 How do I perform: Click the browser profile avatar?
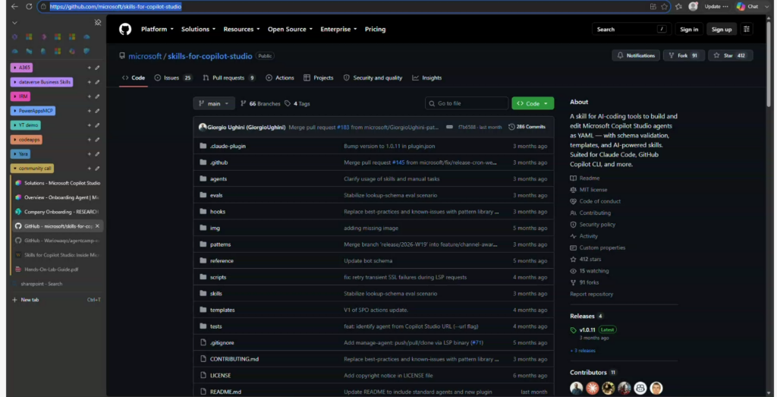[x=693, y=6]
